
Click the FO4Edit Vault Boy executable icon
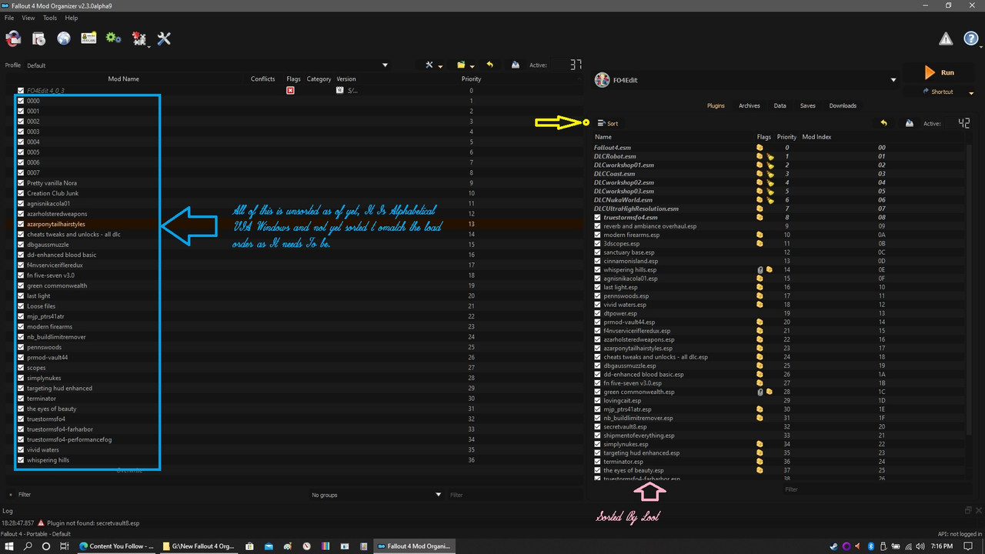click(x=602, y=80)
